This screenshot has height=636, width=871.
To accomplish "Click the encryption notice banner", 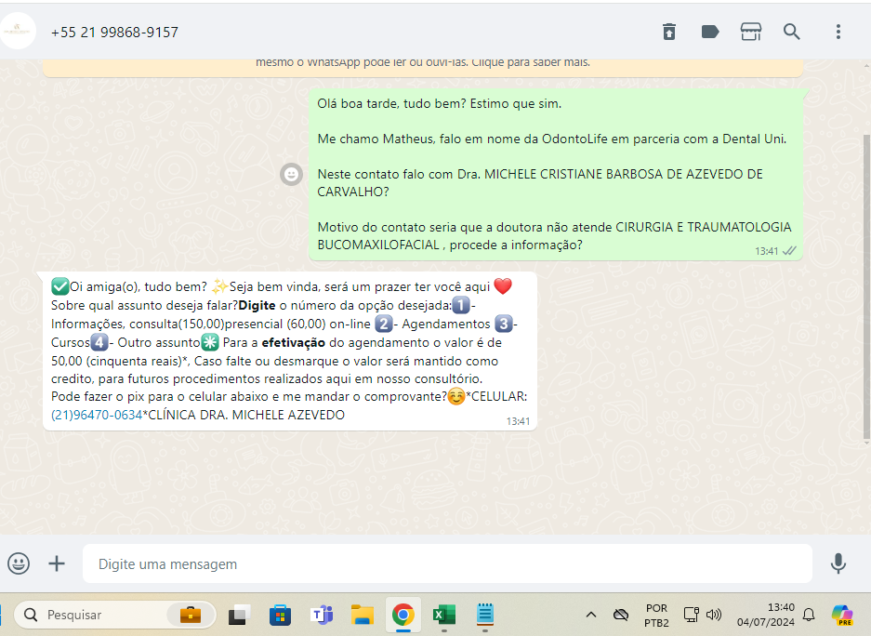I will pyautogui.click(x=423, y=67).
